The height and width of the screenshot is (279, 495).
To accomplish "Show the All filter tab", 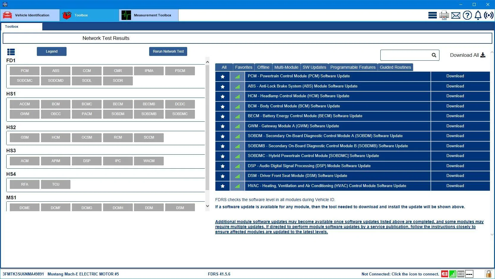I will tap(224, 67).
